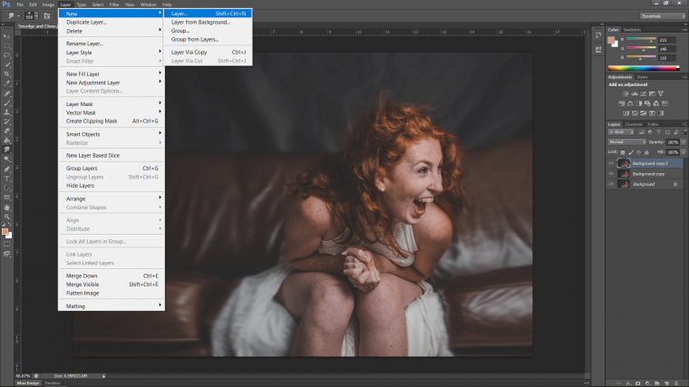Open the Filter menu
689x387 pixels.
[x=114, y=5]
